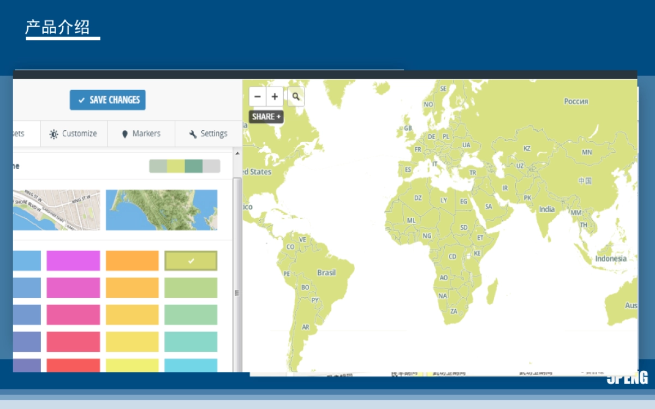Click the panel resize handle grip

(237, 293)
